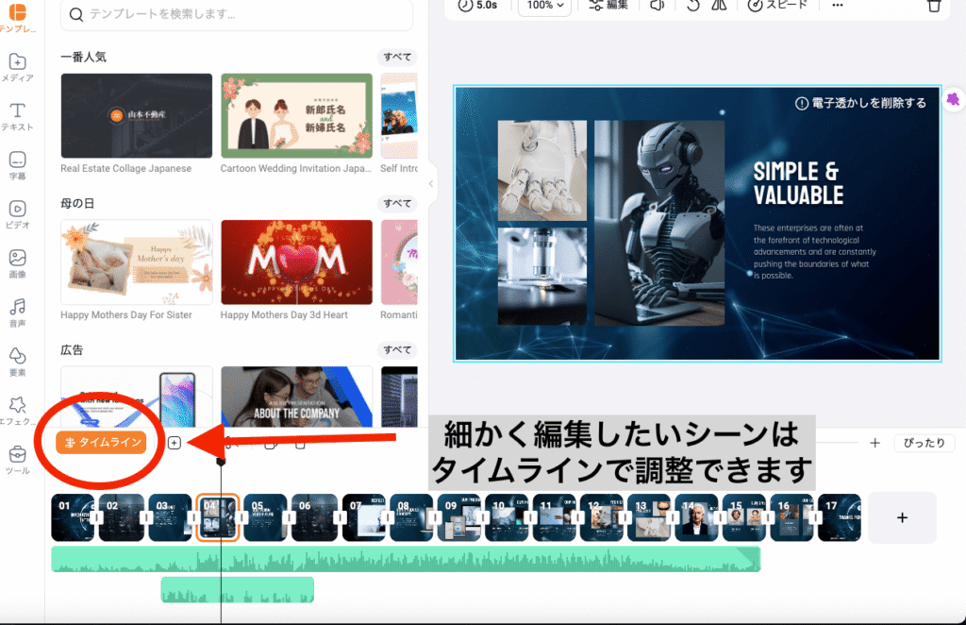Select scene 07 thumbnail

364,517
